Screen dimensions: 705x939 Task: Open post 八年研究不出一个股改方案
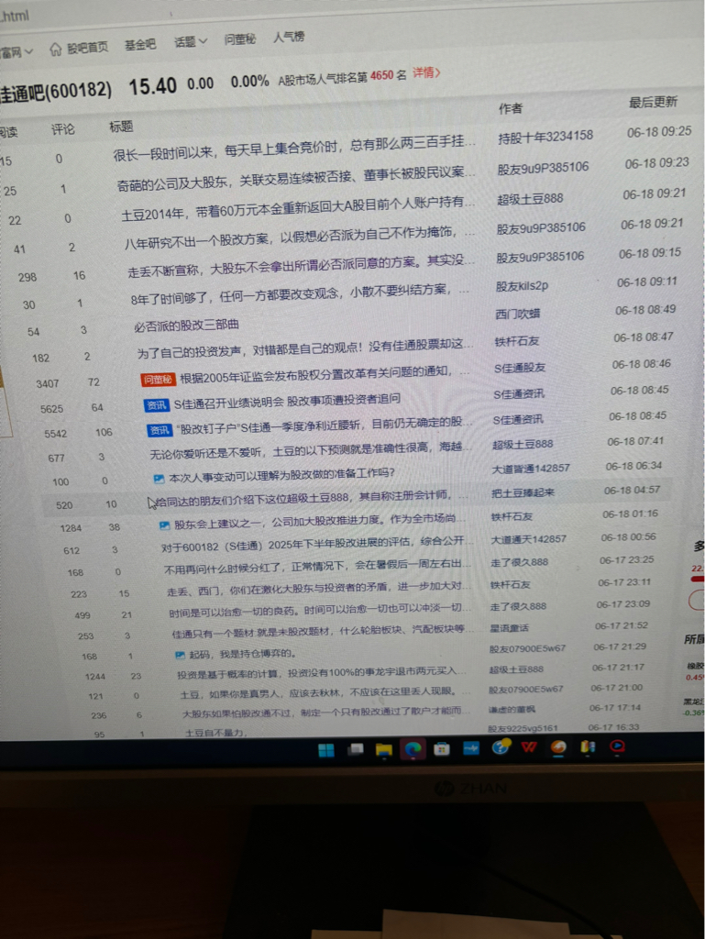[x=300, y=238]
